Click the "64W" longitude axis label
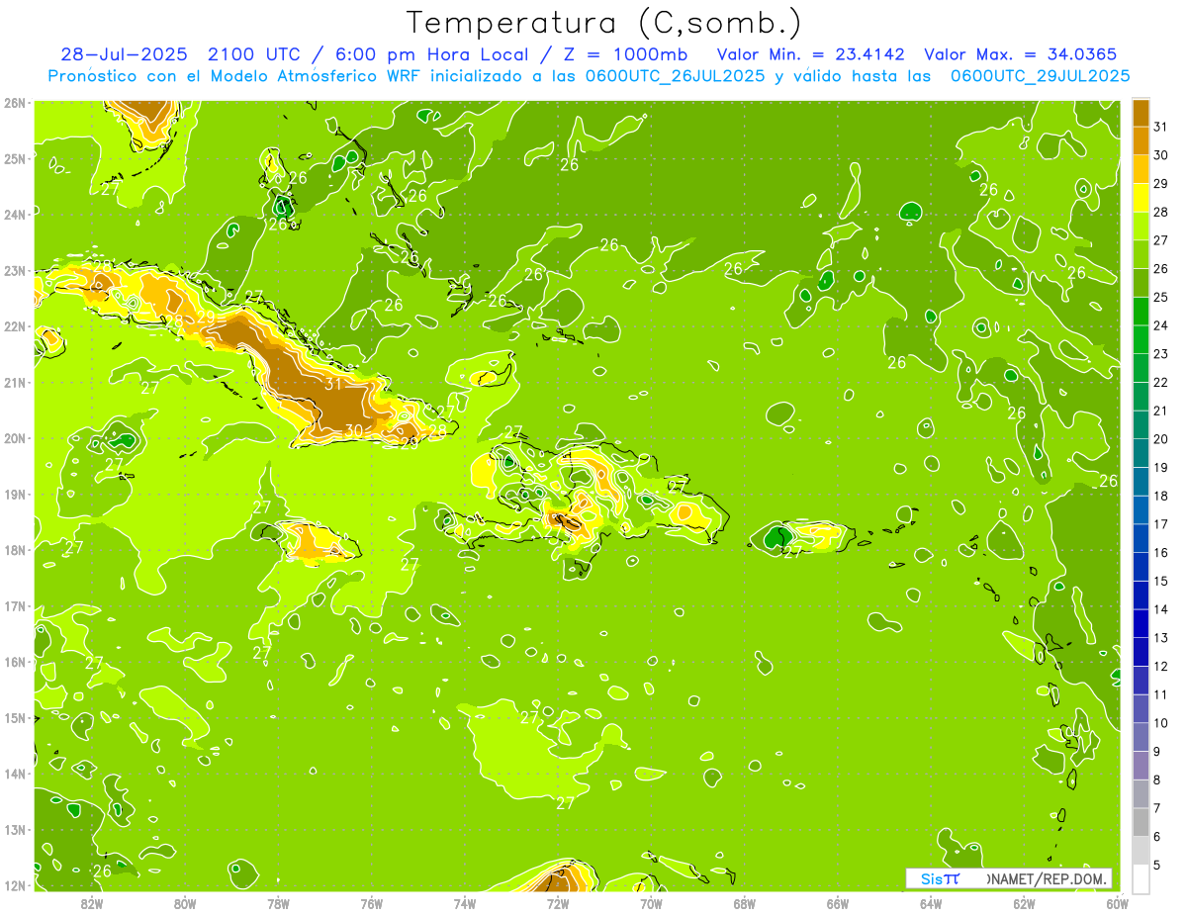The height and width of the screenshot is (917, 1187). click(x=931, y=903)
